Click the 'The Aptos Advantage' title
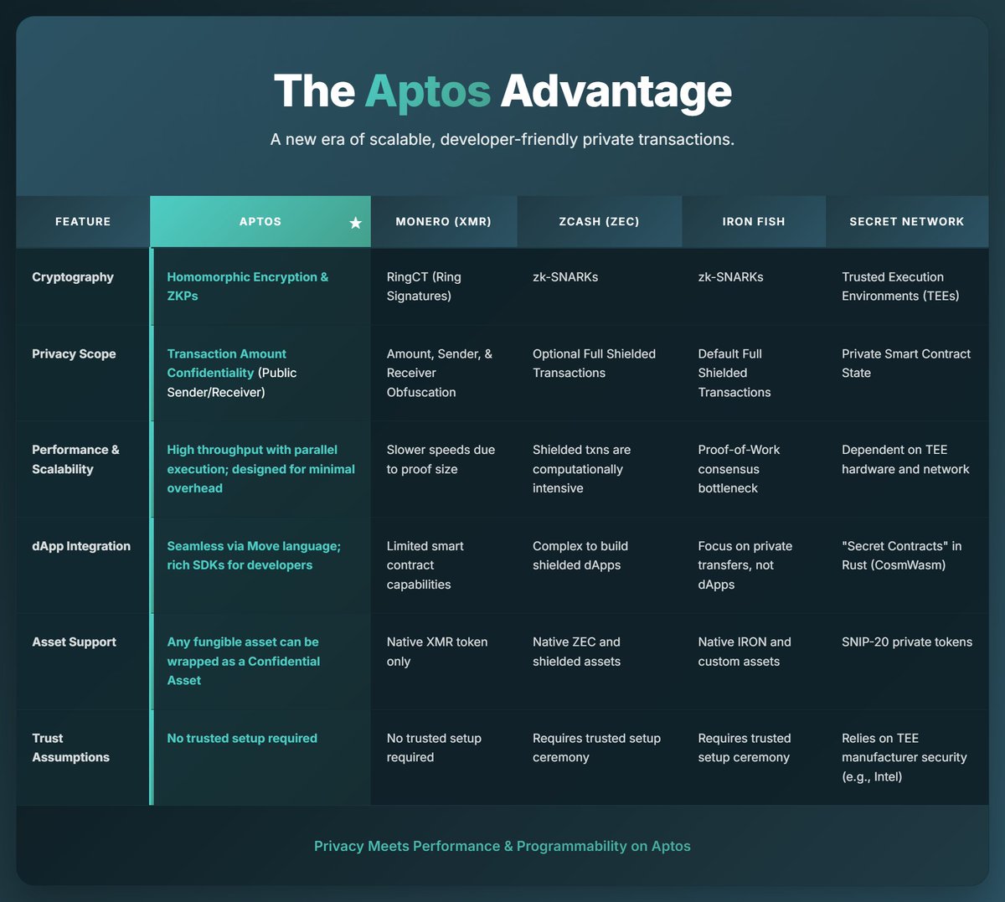The width and height of the screenshot is (1005, 902). coord(502,90)
